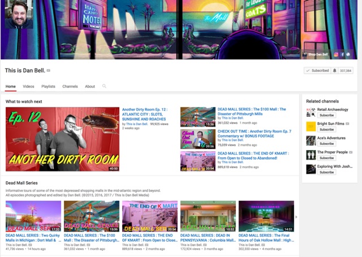Switch to the Channels tab

point(70,87)
